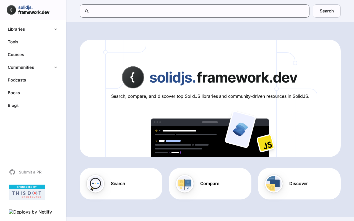This screenshot has width=354, height=221.
Task: Select the Discover feature card label
Action: pos(298,184)
